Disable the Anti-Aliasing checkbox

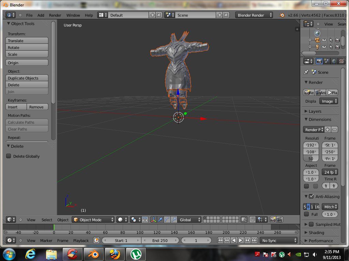click(311, 196)
